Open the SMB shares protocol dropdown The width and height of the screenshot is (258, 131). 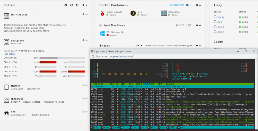tap(139, 46)
